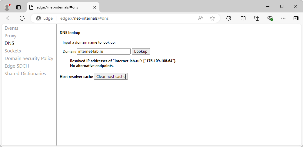Image resolution: width=303 pixels, height=147 pixels.
Task: Open the Edge SDCH section
Action: [17, 66]
